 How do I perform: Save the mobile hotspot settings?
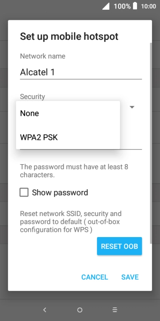click(130, 277)
